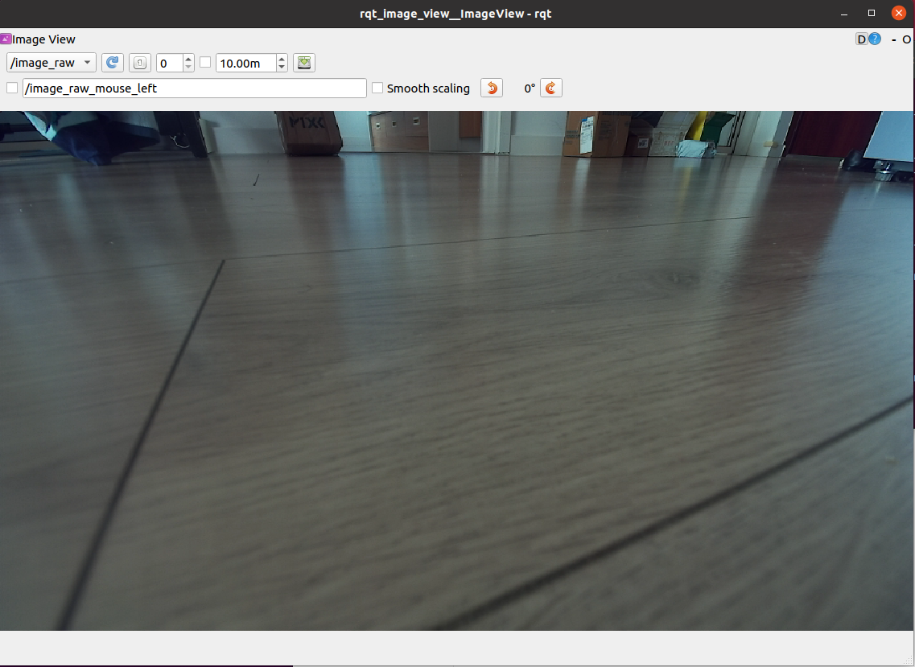Click the Image View plugin icon
Screen dimensions: 915x667
point(6,39)
